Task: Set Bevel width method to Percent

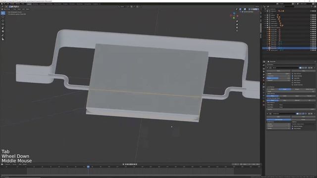Action: pos(309,96)
